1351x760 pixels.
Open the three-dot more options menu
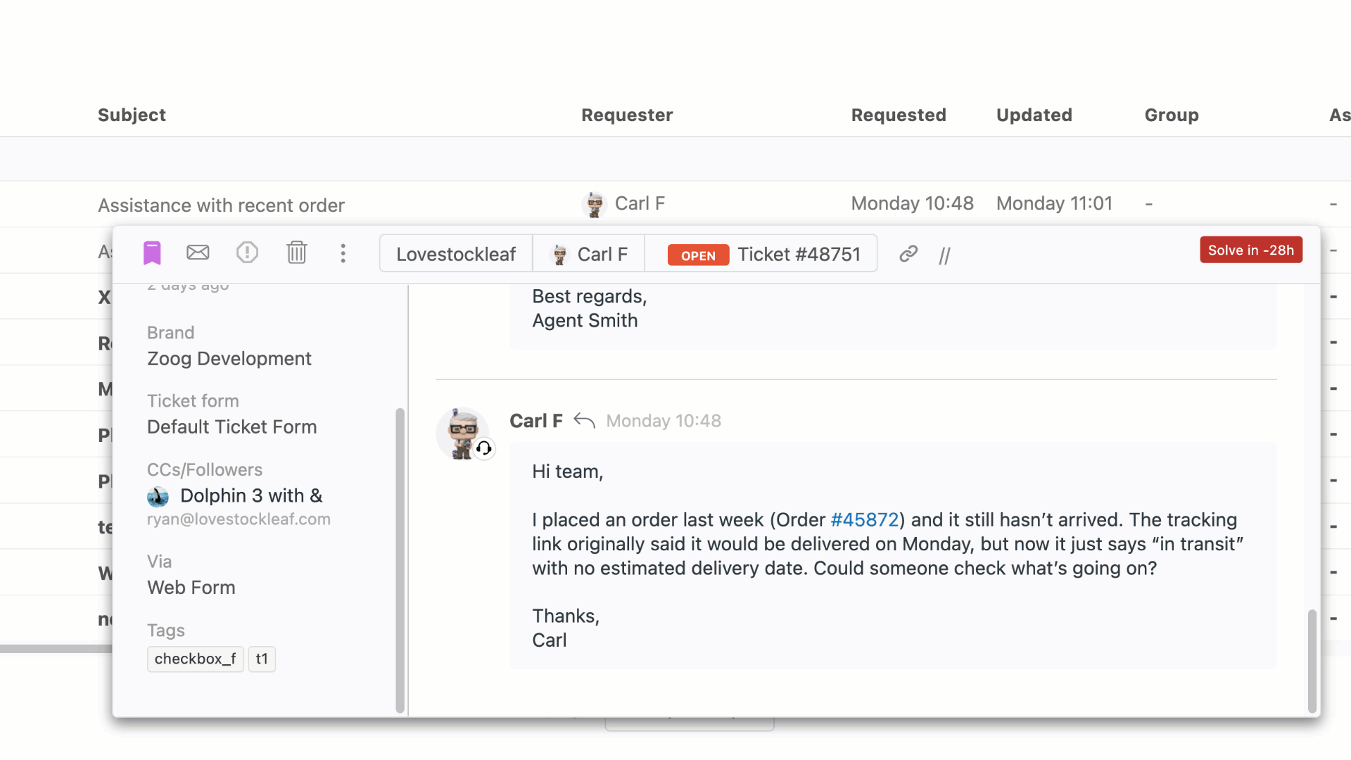coord(343,253)
